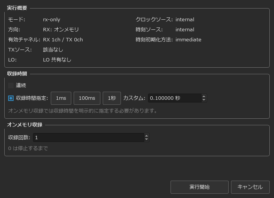Choose the 100ms preset button
Image resolution: width=274 pixels, height=198 pixels.
click(87, 98)
